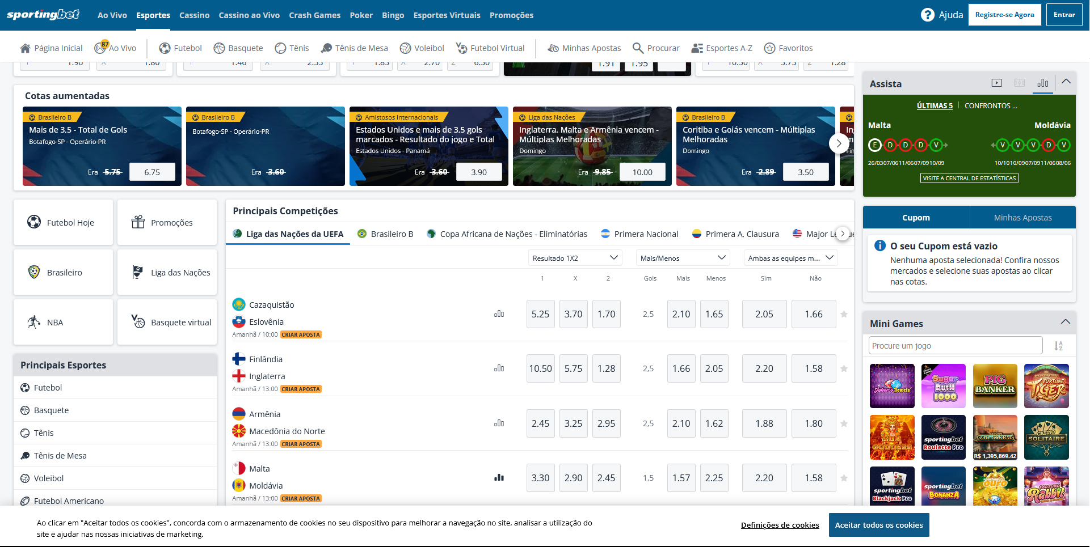Screen dimensions: 1090x547
Task: Open the Ajuda help icon
Action: point(927,15)
